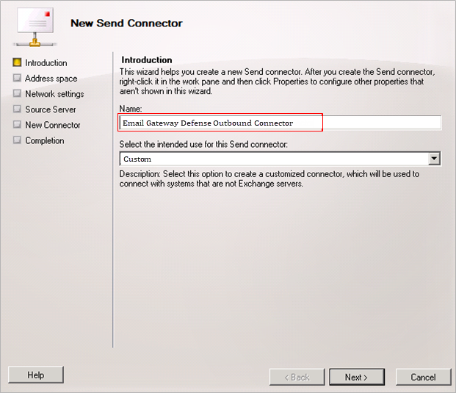Click the New Connector step indicator box
The height and width of the screenshot is (393, 456).
coord(17,124)
